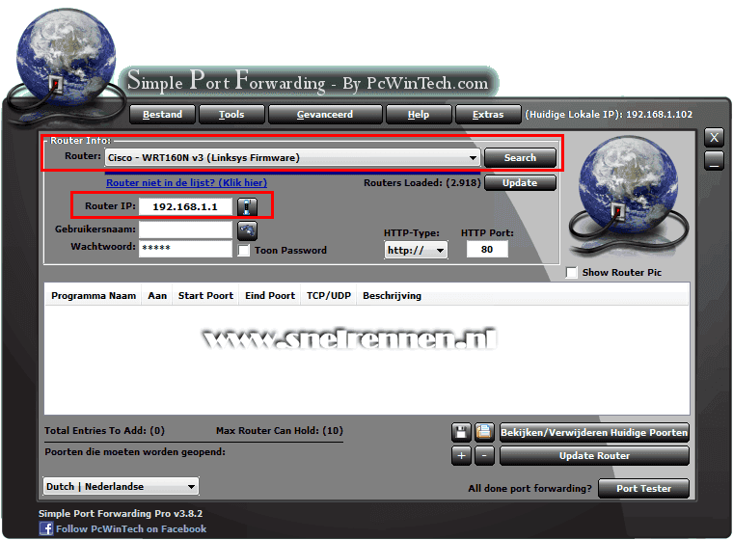Click the globe picture beside router info
Screen dimensions: 733x540
click(628, 198)
